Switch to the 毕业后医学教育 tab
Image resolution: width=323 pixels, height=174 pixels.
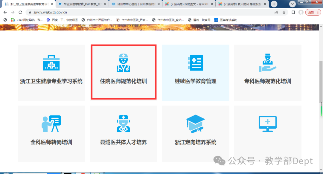(x=80, y=4)
